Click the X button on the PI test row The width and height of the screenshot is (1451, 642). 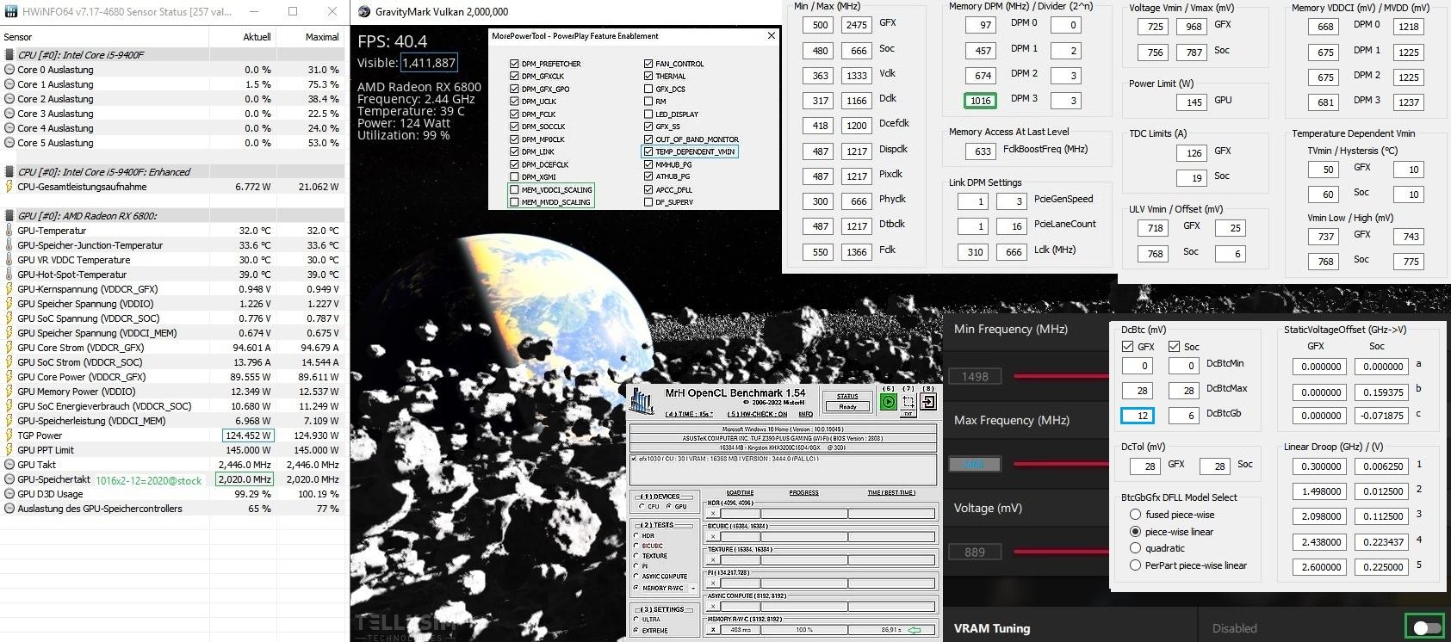coord(713,583)
